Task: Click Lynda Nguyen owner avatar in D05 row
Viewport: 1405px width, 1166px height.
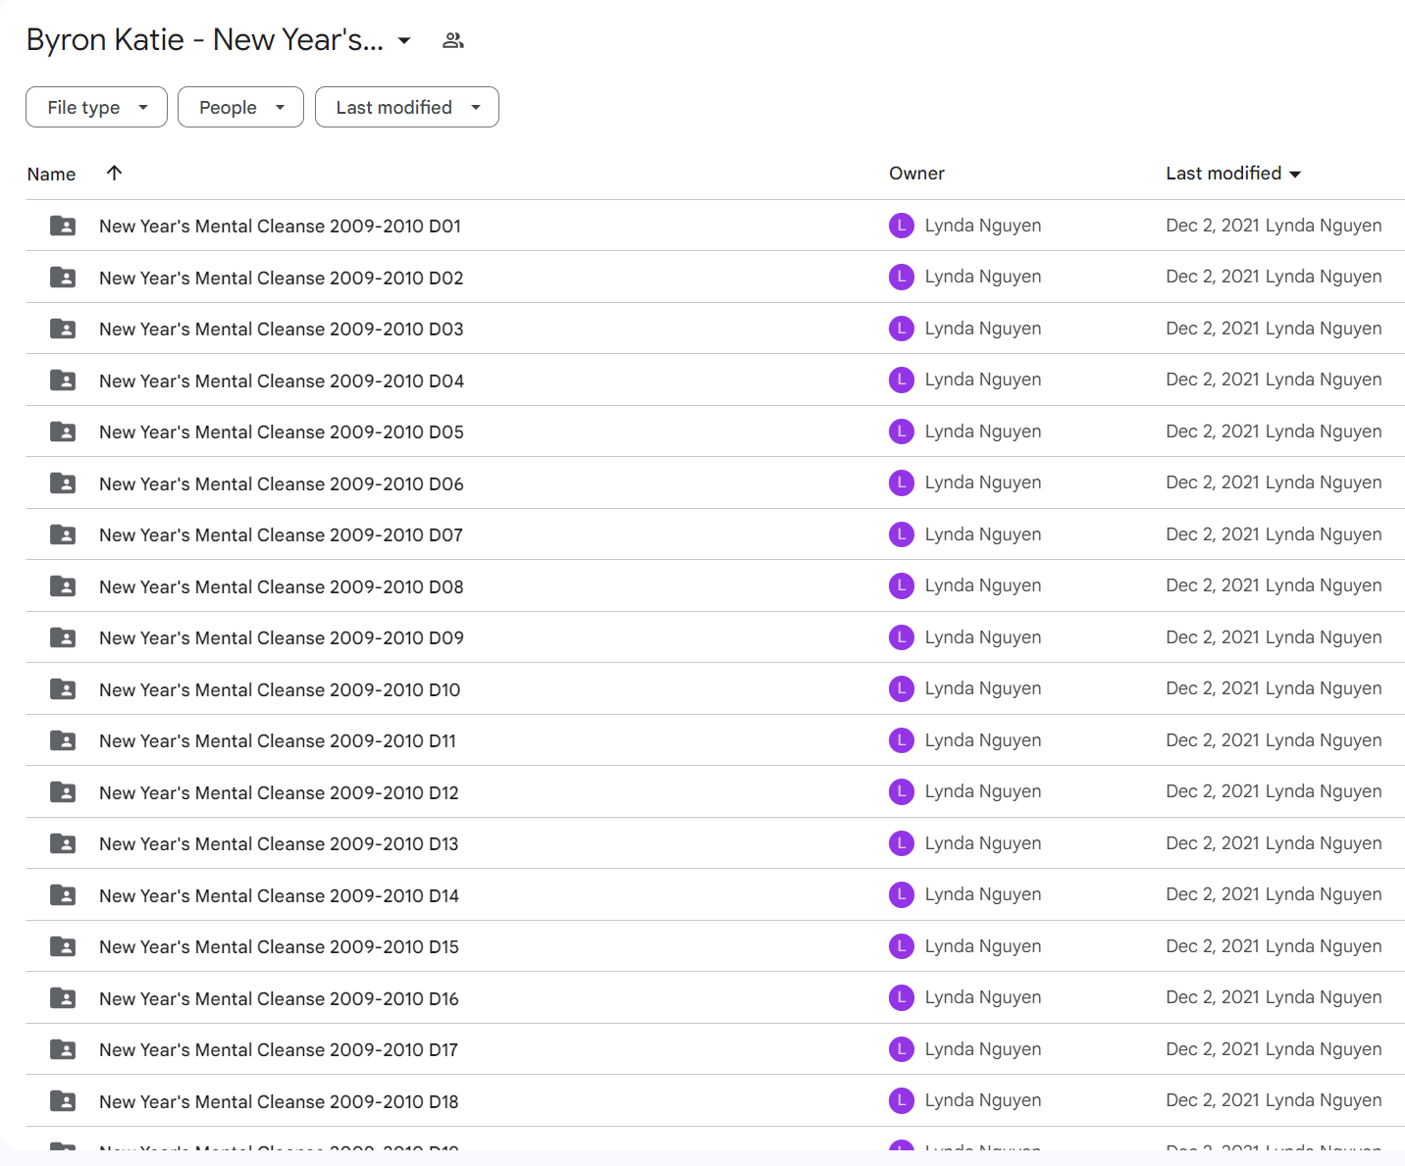Action: (902, 431)
